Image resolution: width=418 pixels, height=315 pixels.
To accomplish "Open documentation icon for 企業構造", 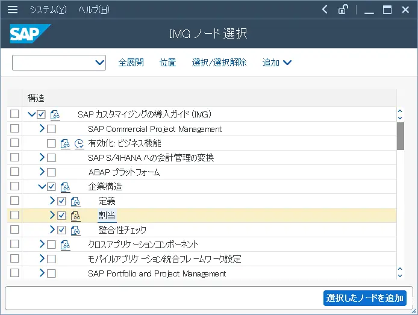I will pyautogui.click(x=65, y=187).
